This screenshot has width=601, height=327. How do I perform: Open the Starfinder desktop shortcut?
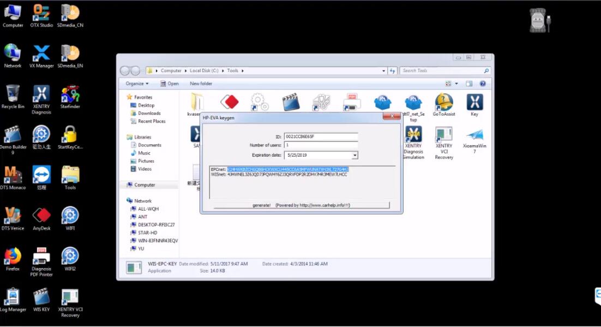coord(70,97)
